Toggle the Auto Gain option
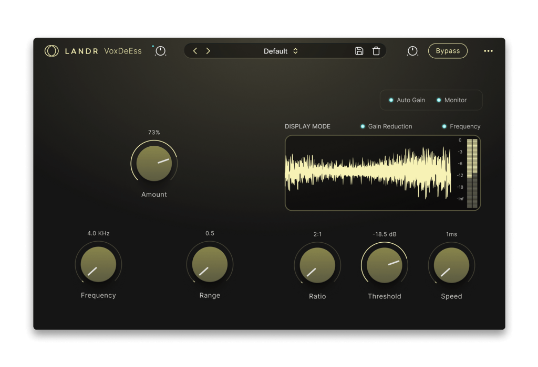 407,100
